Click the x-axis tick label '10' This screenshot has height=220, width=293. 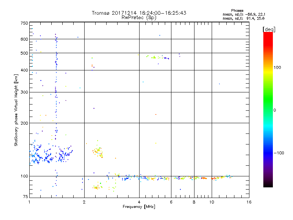212,202
